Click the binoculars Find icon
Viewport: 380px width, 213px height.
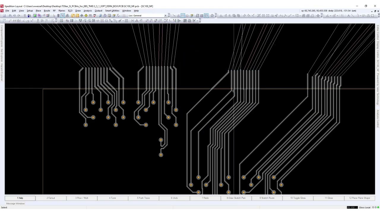point(10,16)
